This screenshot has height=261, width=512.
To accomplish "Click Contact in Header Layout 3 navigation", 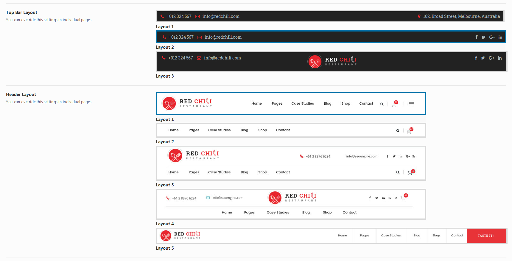I will (x=283, y=172).
